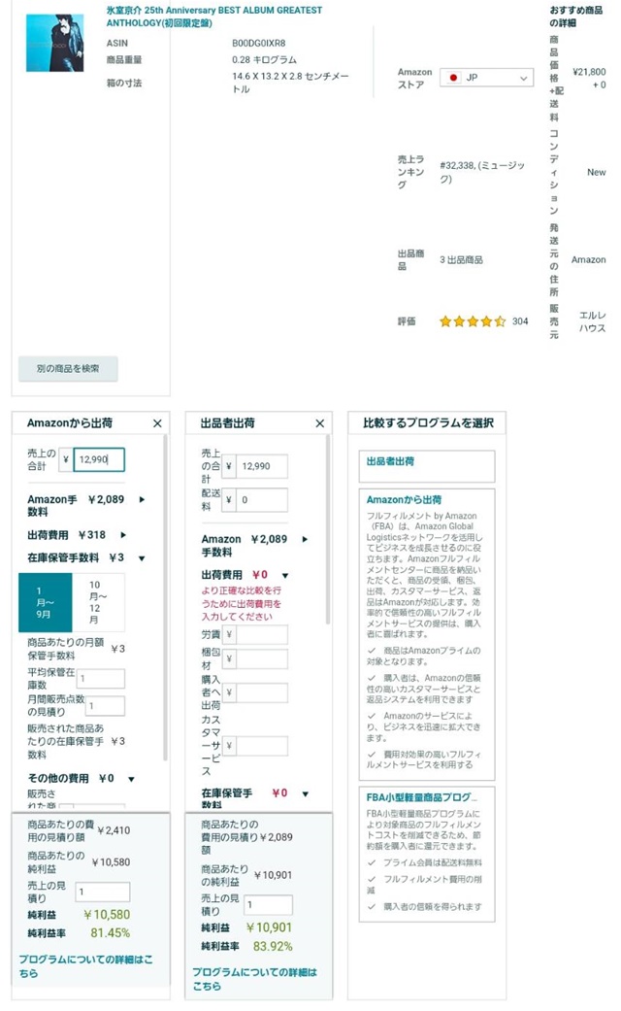The width and height of the screenshot is (621, 1011).
Task: Collapse 出荷費用 ¥0 in 出品者出荷 panel
Action: tap(284, 575)
